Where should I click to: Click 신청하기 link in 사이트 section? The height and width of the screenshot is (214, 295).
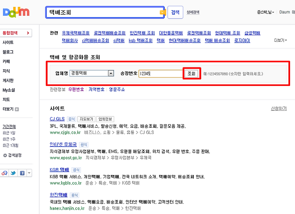coord(279,108)
